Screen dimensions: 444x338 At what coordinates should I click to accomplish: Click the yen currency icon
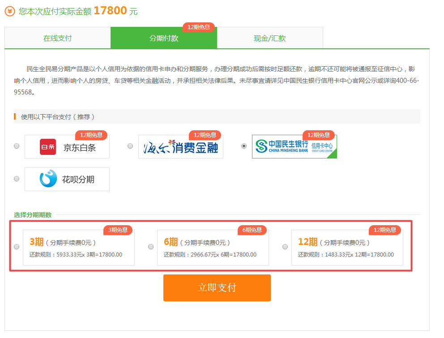[9, 11]
